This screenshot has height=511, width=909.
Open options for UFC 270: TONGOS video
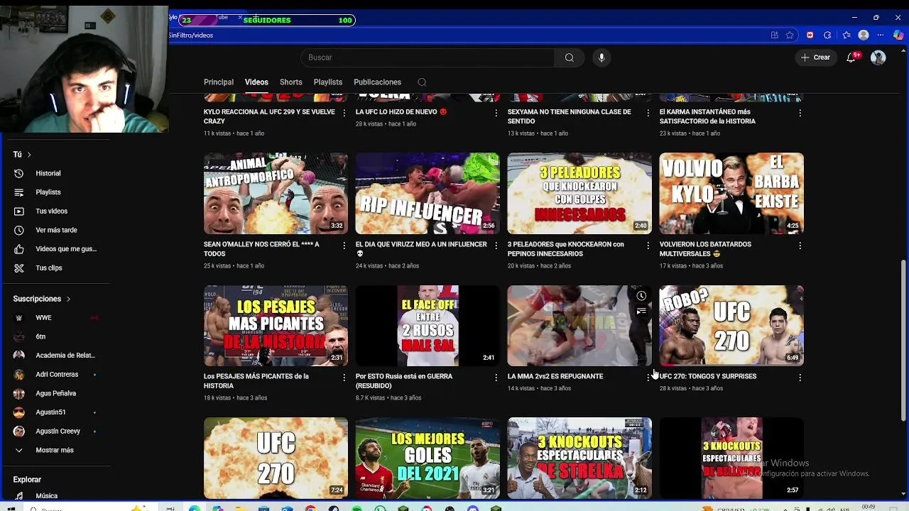point(800,378)
